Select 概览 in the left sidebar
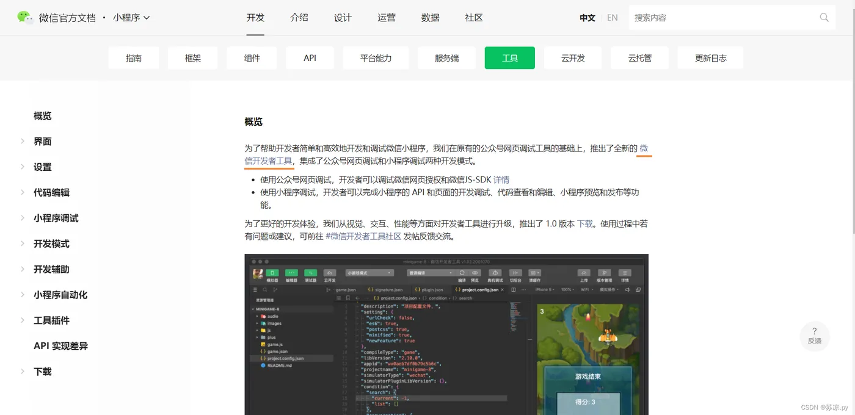This screenshot has height=415, width=855. tap(43, 115)
